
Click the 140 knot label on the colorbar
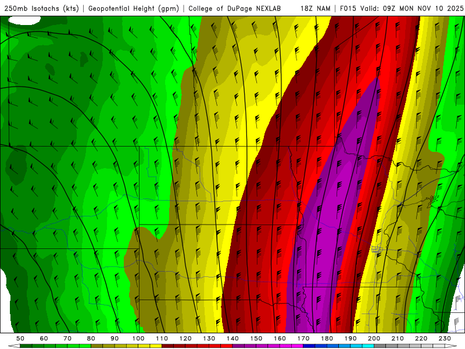coord(233,339)
